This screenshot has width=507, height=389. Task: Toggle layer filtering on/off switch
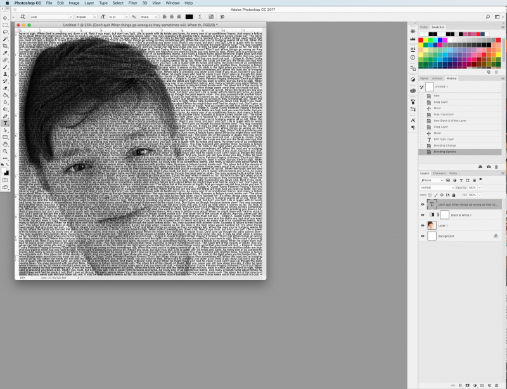click(480, 180)
